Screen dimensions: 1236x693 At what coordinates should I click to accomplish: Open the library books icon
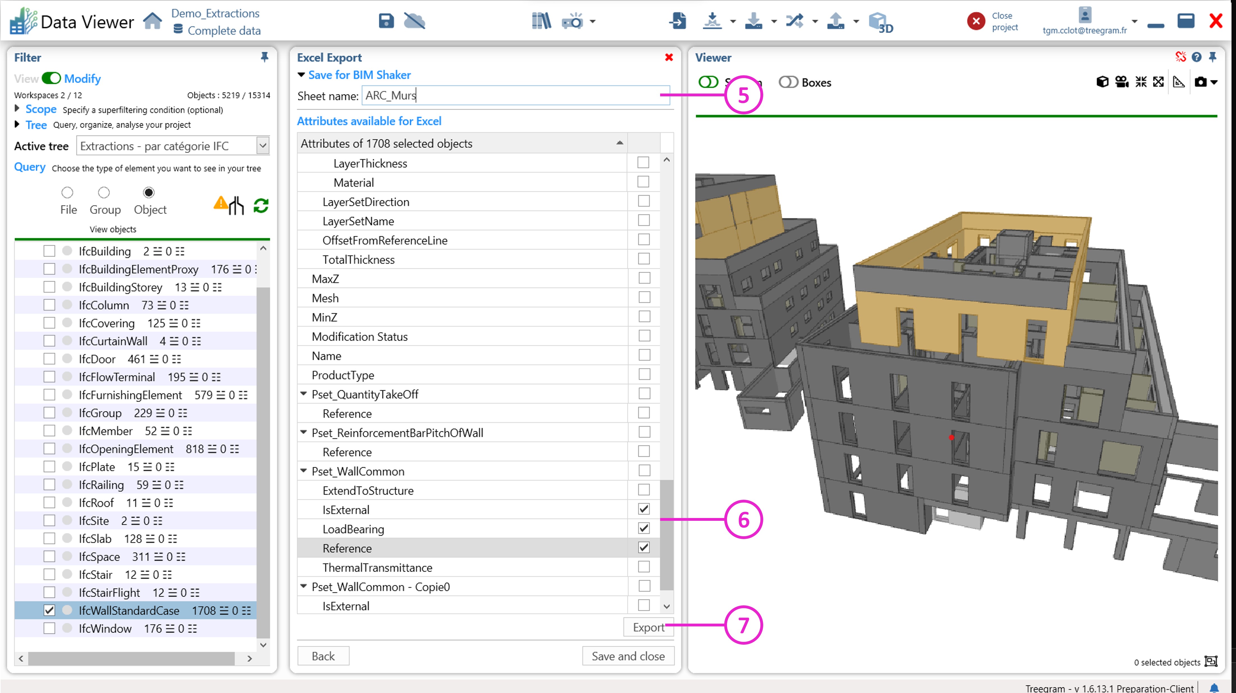pos(541,21)
